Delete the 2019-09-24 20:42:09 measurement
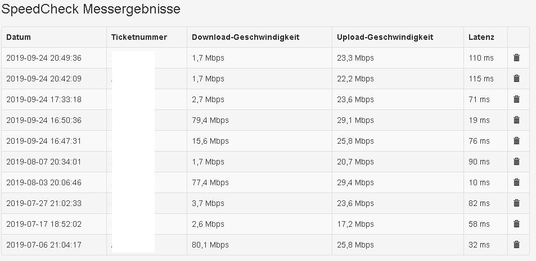536x261 pixels. [516, 79]
